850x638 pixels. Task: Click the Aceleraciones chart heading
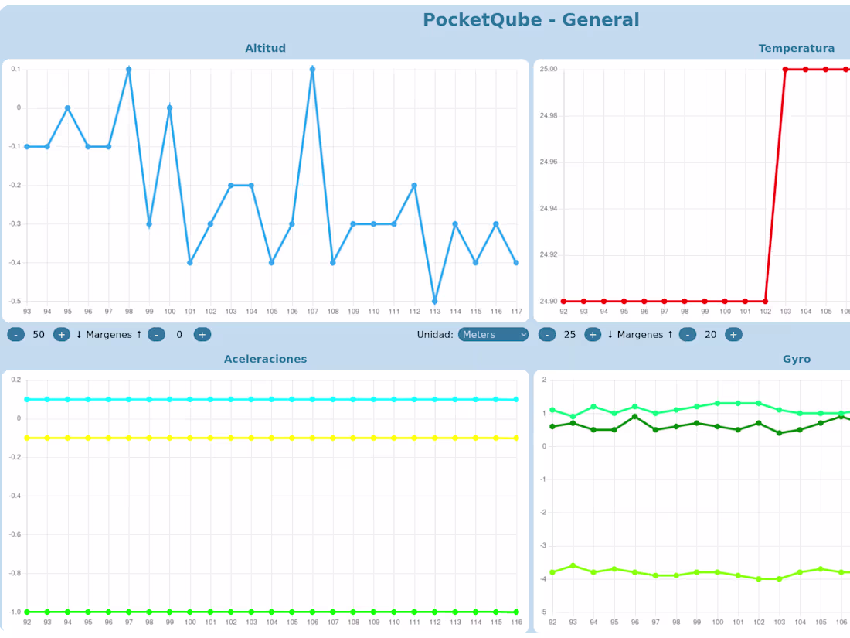[x=265, y=358]
